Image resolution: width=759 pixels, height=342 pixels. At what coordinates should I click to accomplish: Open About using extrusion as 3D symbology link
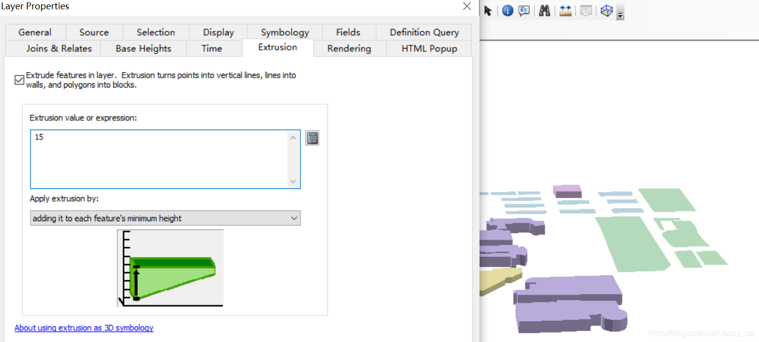click(84, 328)
